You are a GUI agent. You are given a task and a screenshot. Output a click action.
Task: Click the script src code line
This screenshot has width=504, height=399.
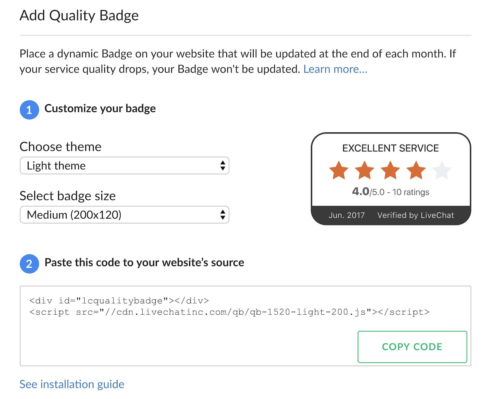tap(230, 312)
